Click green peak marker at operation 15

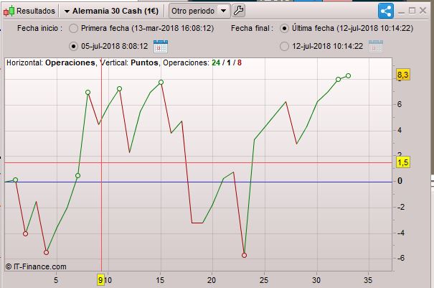pos(161,82)
